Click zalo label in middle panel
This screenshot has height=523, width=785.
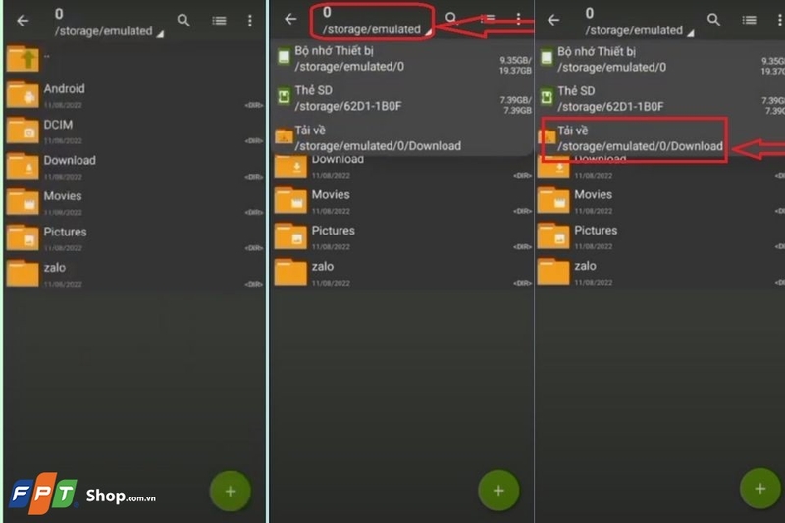tap(323, 266)
